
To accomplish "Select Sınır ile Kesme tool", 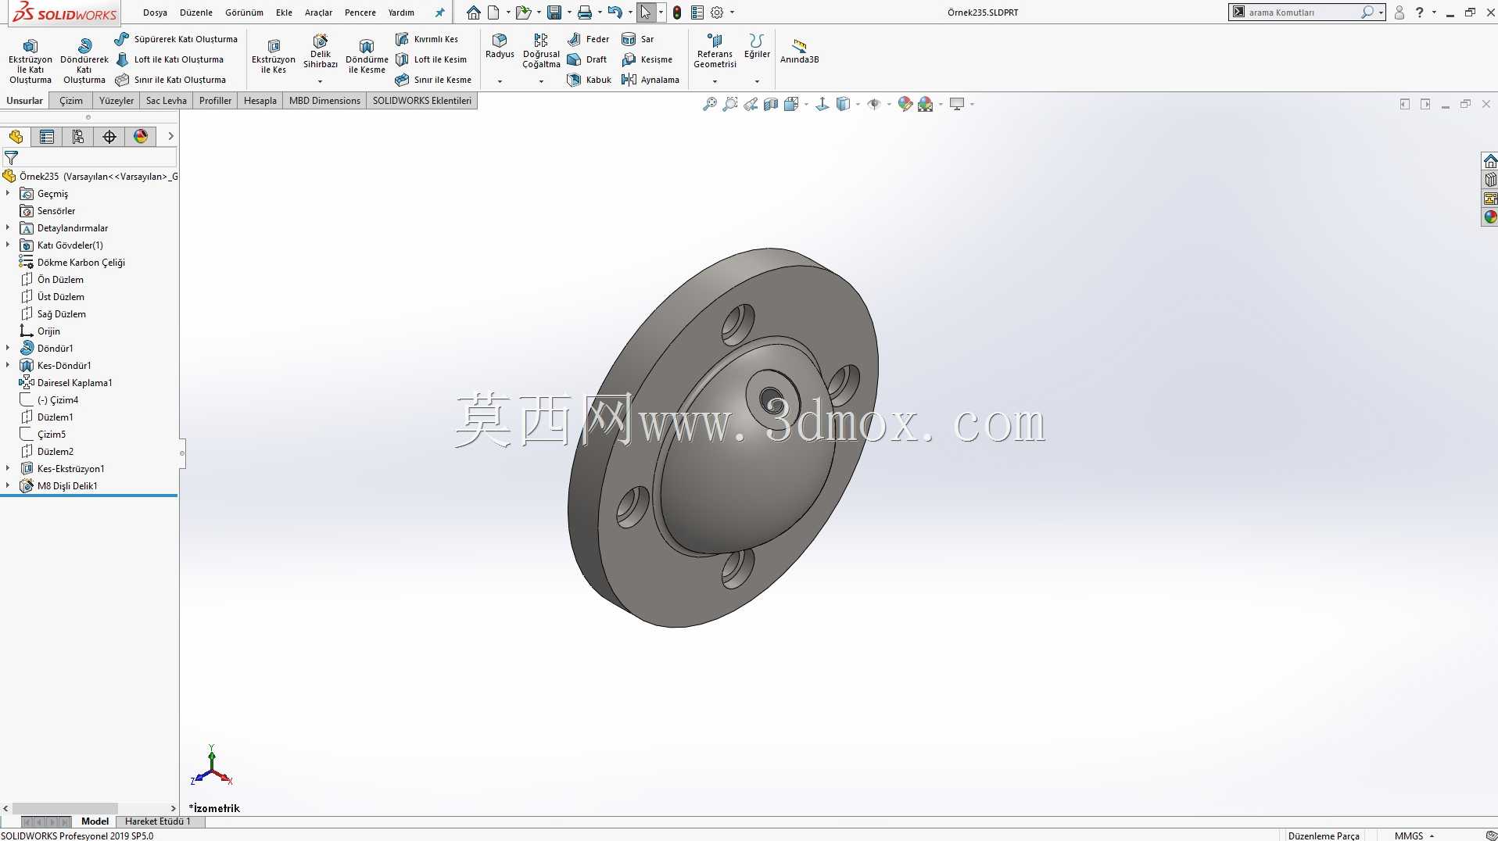I will pos(433,80).
